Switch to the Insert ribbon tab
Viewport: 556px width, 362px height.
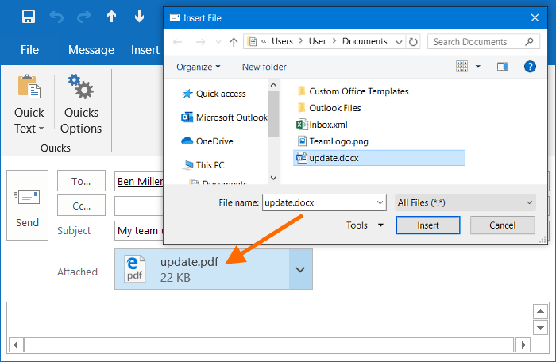pyautogui.click(x=145, y=50)
